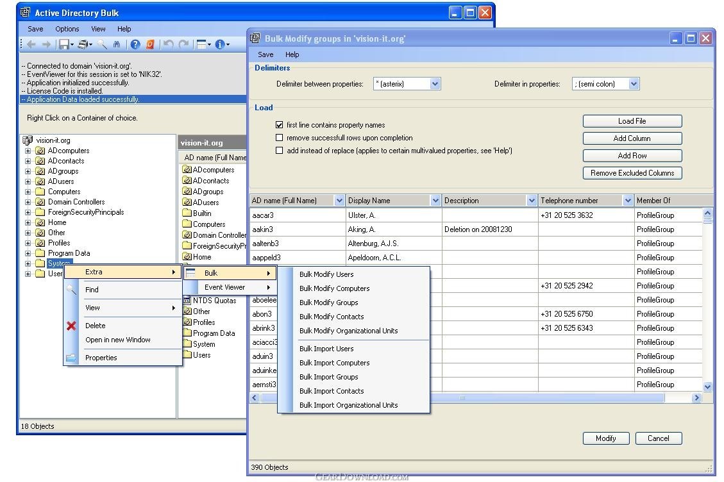
Task: Click the Bulk Modify groups window title icon
Action: click(255, 38)
